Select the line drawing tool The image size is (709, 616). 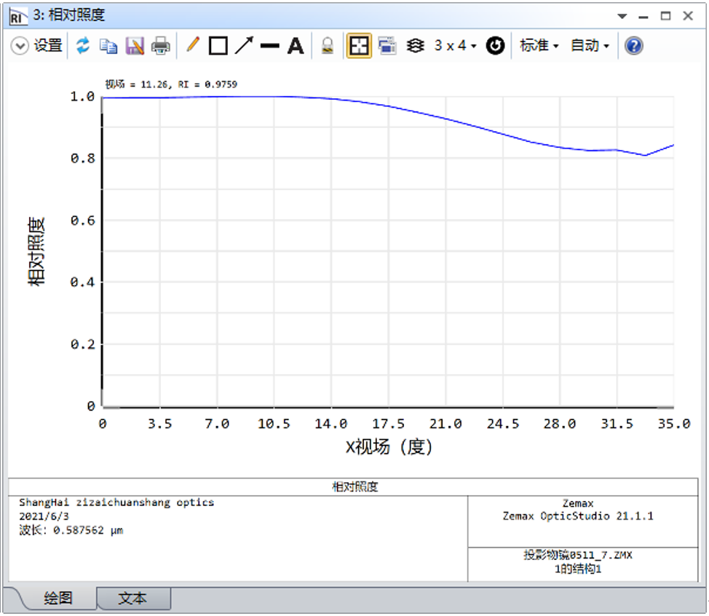pos(270,46)
